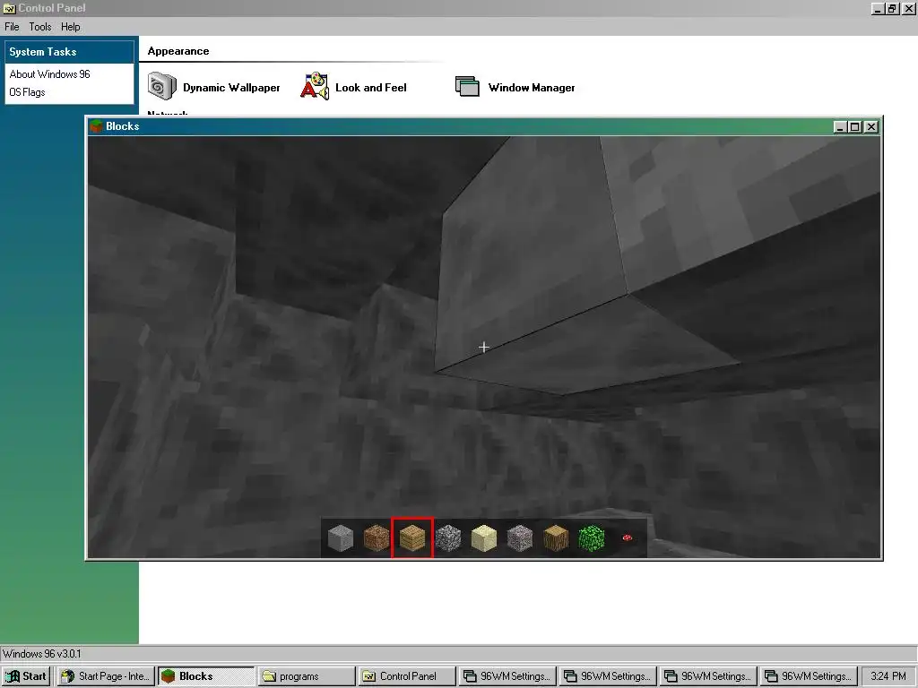The image size is (918, 688).
Task: Maximize the Blocks window
Action: 854,127
